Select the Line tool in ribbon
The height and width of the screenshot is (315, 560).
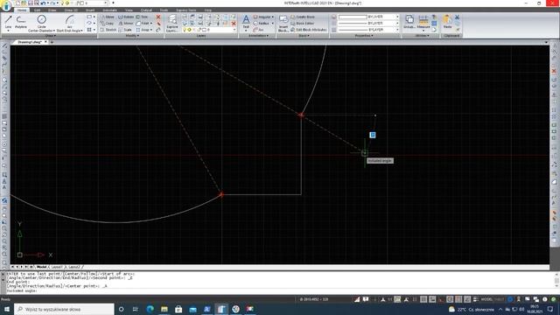pos(8,22)
